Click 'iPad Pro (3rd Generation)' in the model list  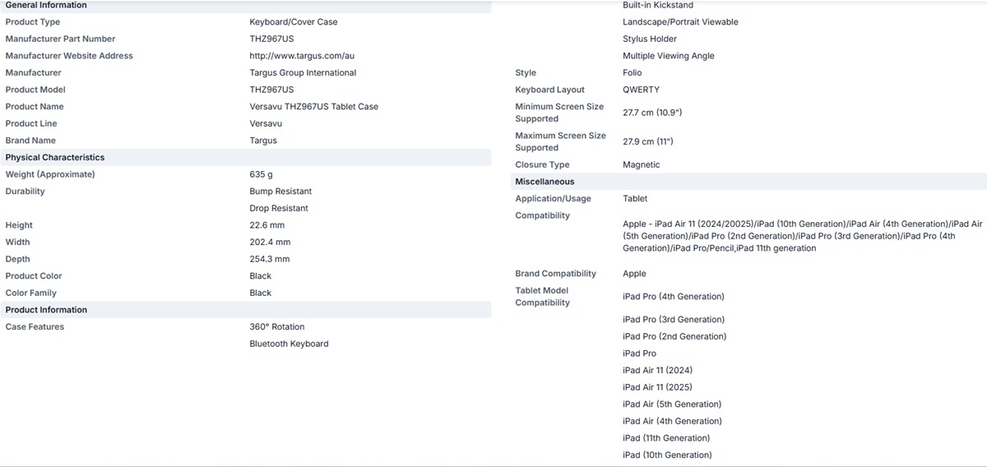click(674, 320)
